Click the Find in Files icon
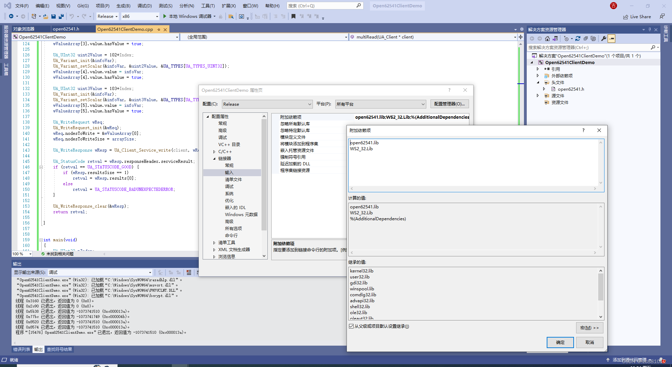Image resolution: width=672 pixels, height=367 pixels. (x=231, y=16)
